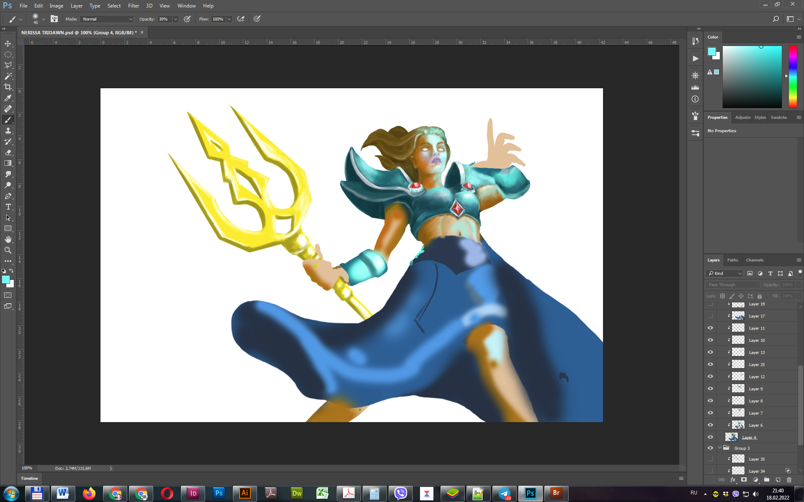Screen dimensions: 804x502
Task: Select the Healing Brush tool
Action: (x=8, y=109)
